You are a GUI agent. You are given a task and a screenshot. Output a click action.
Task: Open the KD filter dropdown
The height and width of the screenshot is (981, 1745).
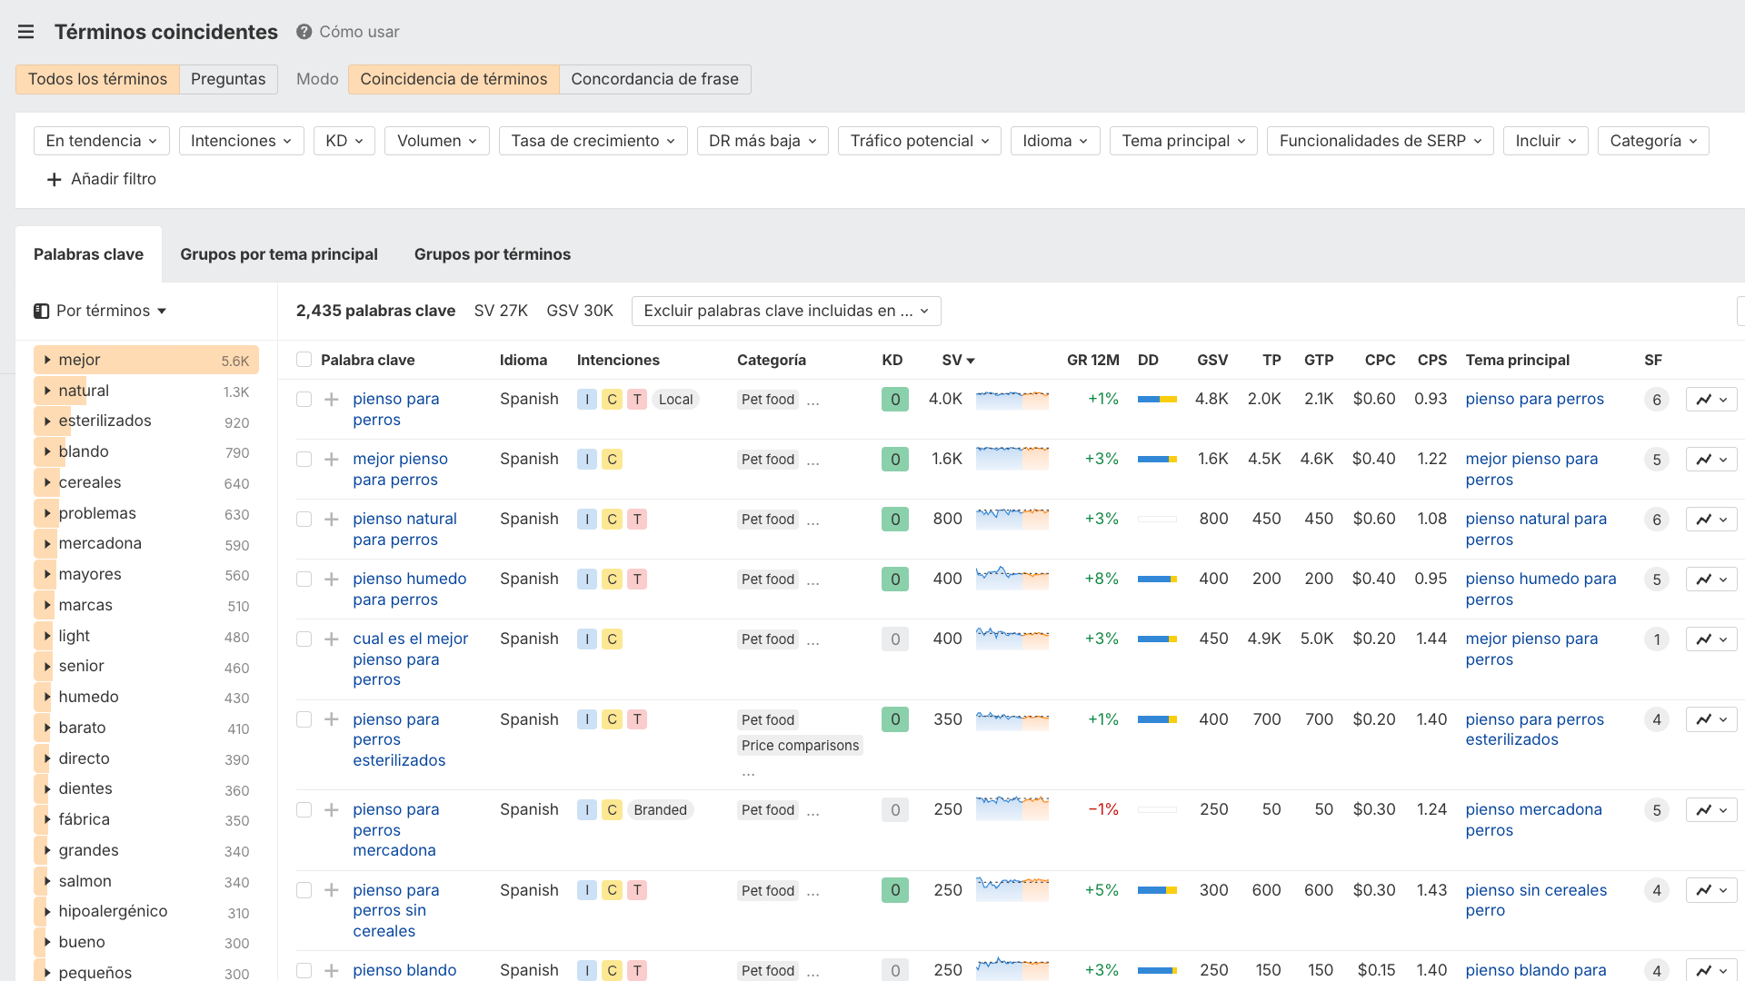[344, 141]
